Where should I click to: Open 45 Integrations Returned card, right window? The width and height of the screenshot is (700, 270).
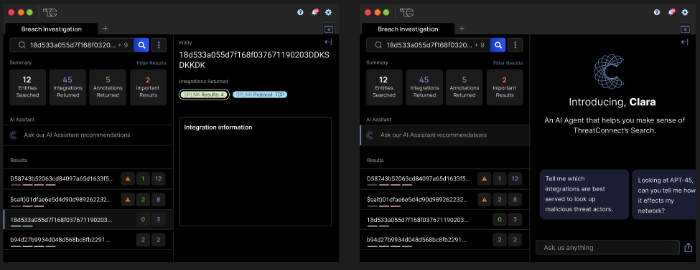point(424,87)
